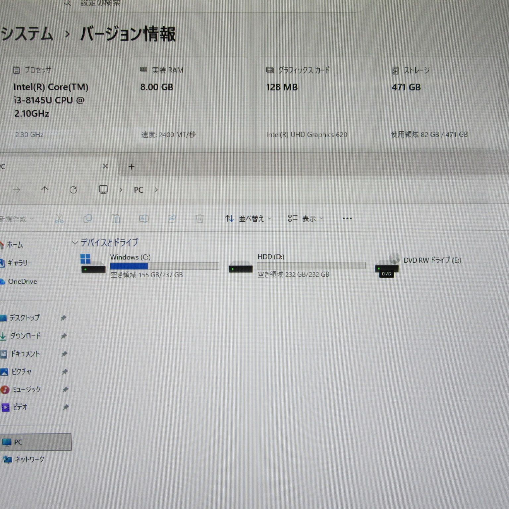Open ビデオ in the sidebar

click(20, 407)
